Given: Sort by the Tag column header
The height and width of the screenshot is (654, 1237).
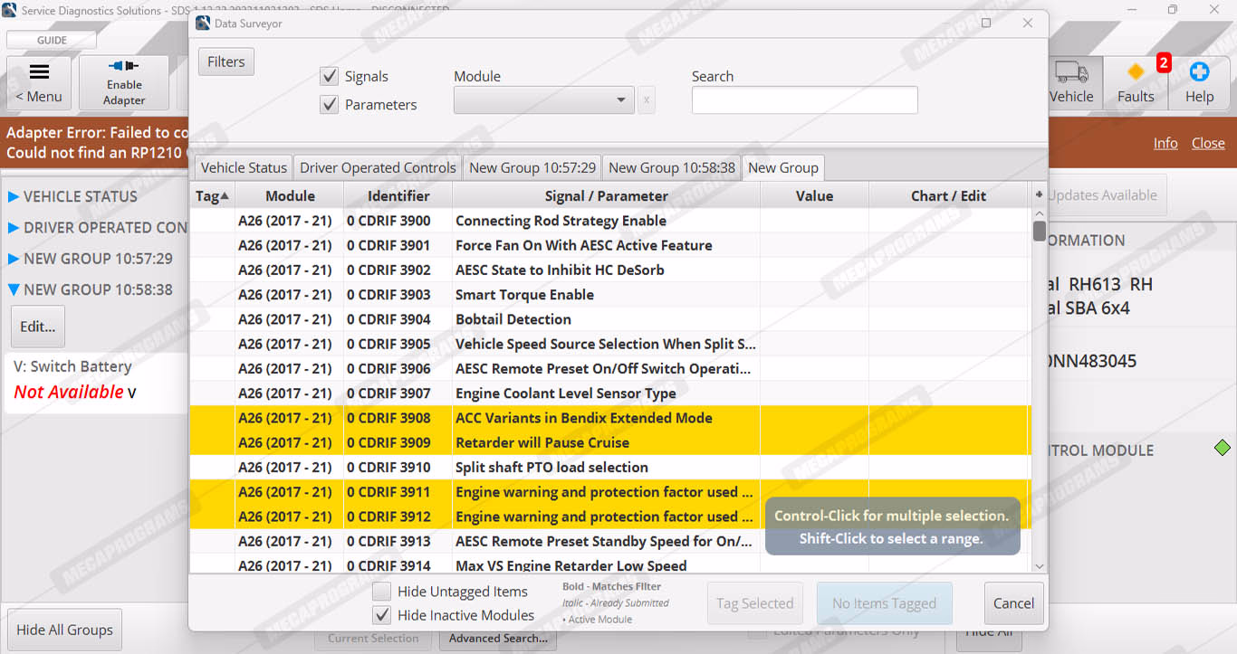Looking at the screenshot, I should (212, 195).
